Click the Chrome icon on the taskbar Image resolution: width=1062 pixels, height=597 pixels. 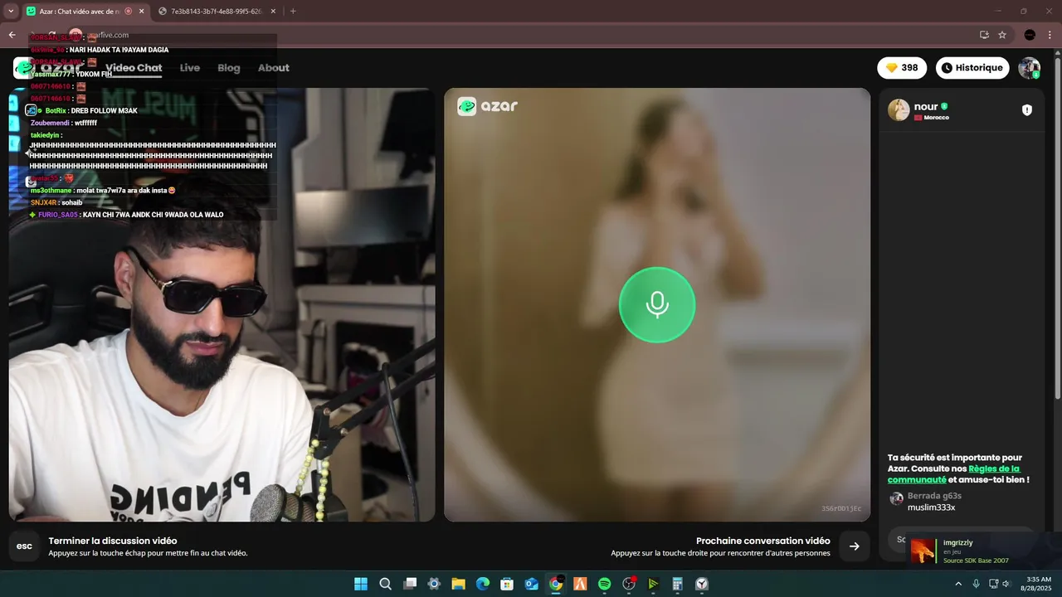(556, 584)
